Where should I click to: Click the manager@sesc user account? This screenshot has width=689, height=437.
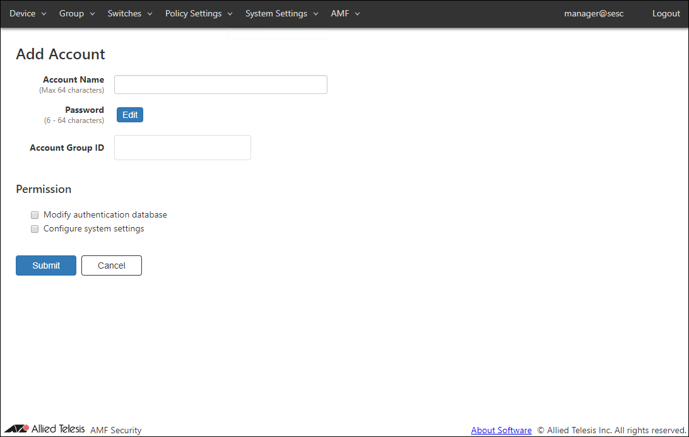coord(594,13)
